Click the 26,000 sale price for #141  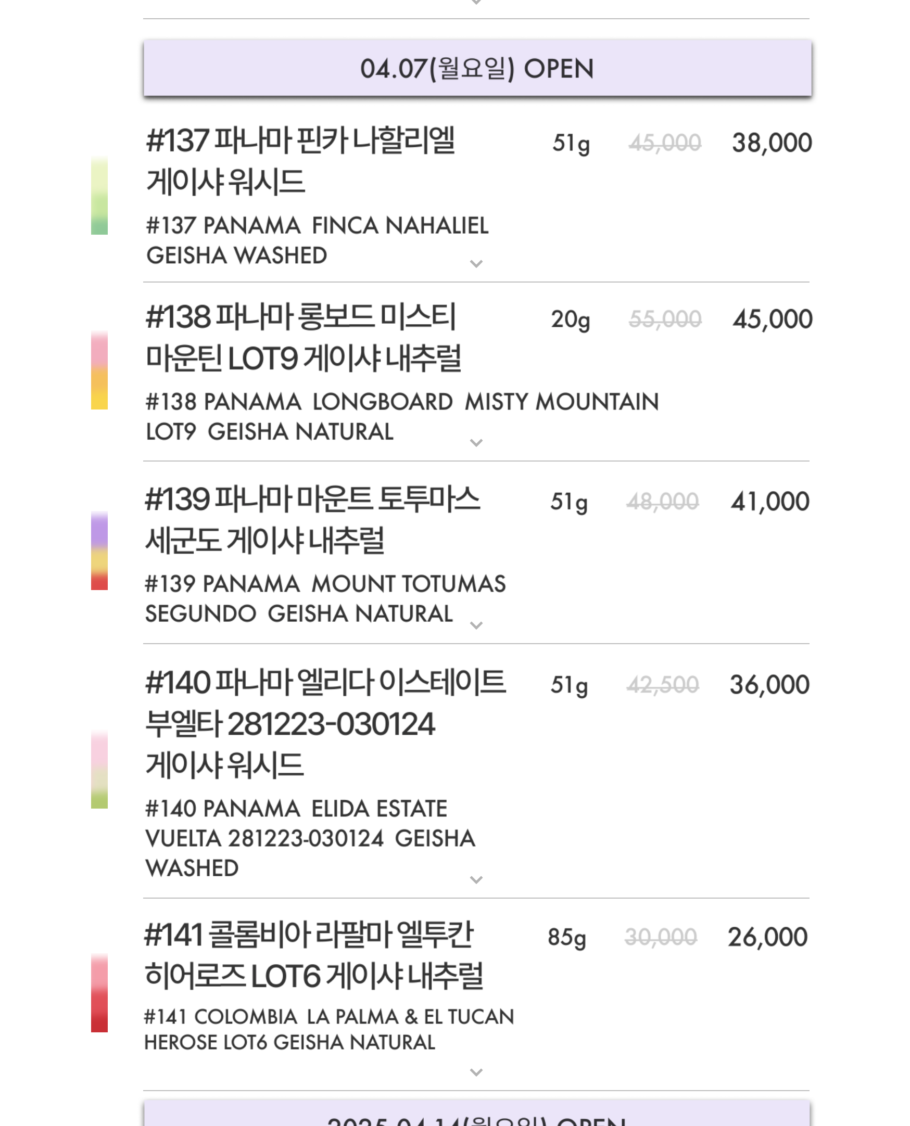(767, 937)
